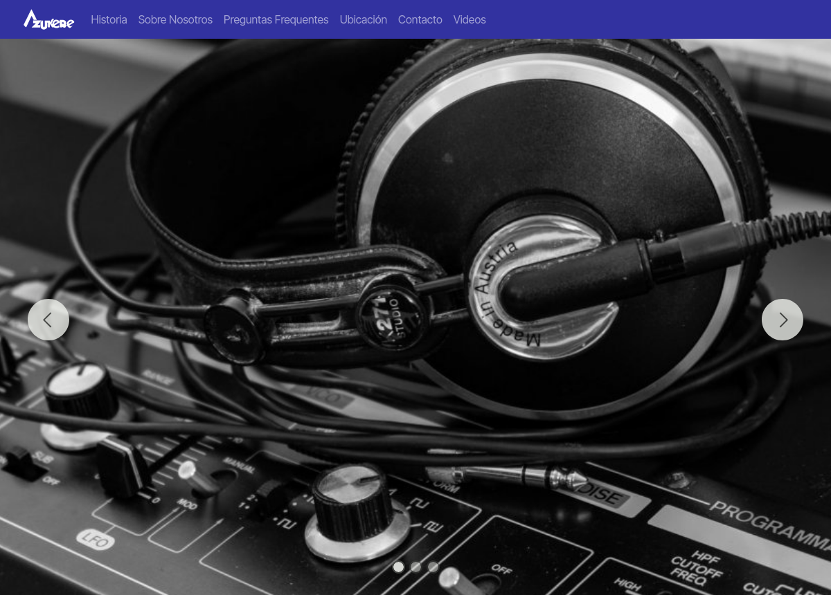This screenshot has width=831, height=595.
Task: Open the Historia menu item
Action: [x=109, y=19]
